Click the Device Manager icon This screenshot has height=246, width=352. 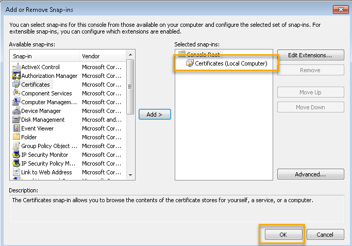pos(16,111)
